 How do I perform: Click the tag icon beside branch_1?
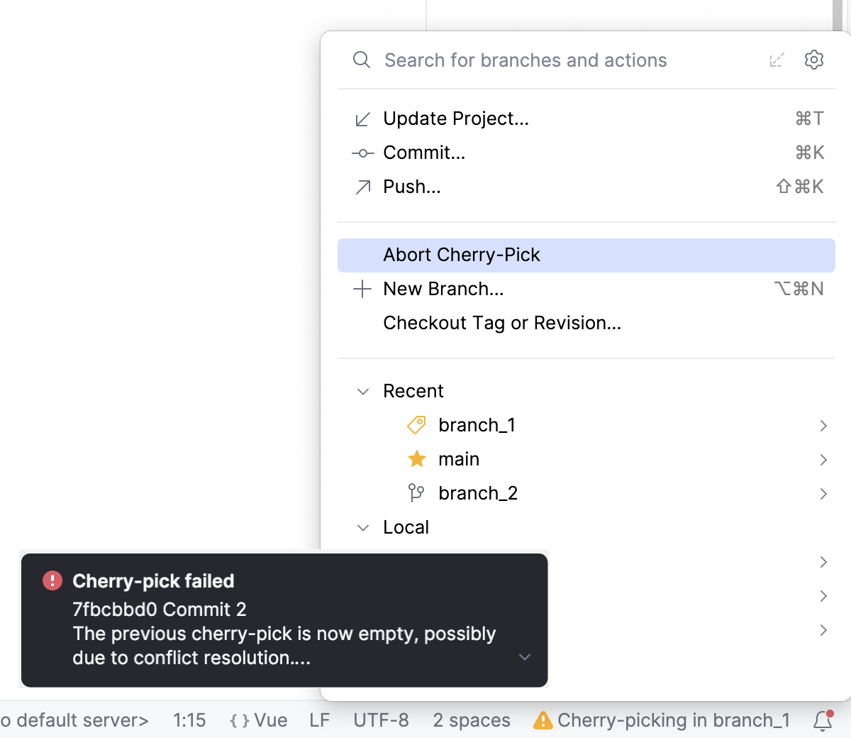pos(416,424)
